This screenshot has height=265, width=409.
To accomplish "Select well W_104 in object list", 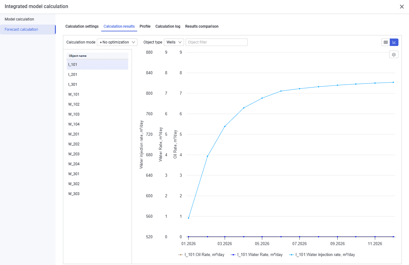I will tap(97, 124).
